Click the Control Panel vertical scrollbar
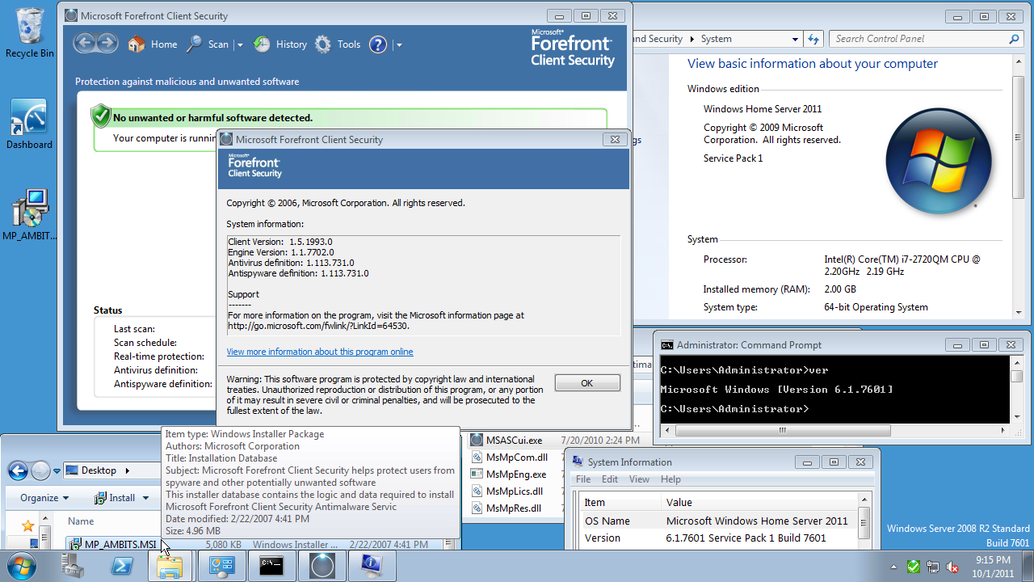 [x=1018, y=186]
